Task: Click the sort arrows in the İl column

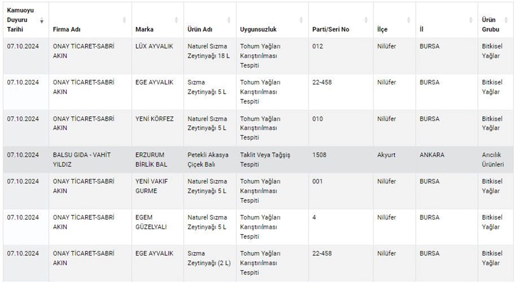Action: (471, 20)
